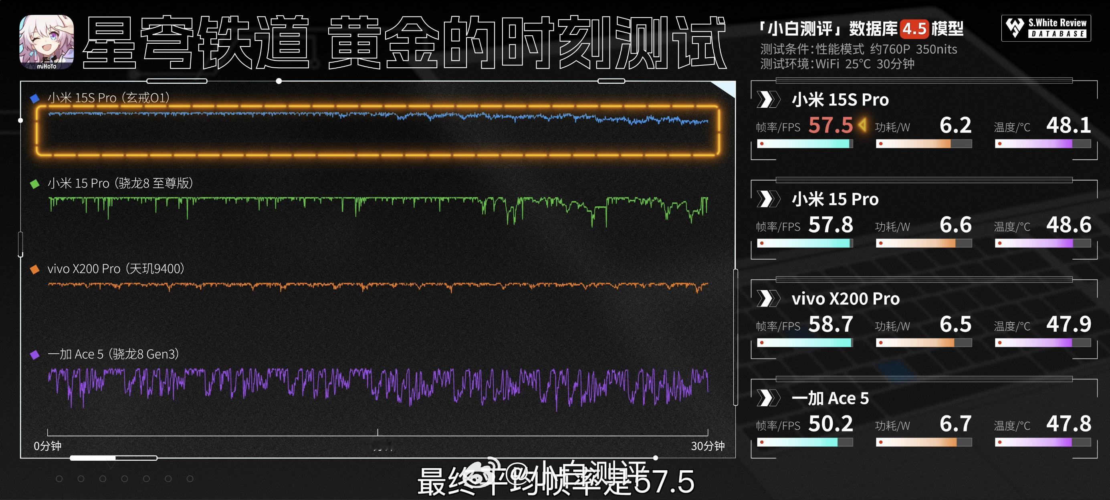Click legend label 一加 Ace 5 (骁龙8 Gen3)
The width and height of the screenshot is (1110, 500).
[113, 354]
